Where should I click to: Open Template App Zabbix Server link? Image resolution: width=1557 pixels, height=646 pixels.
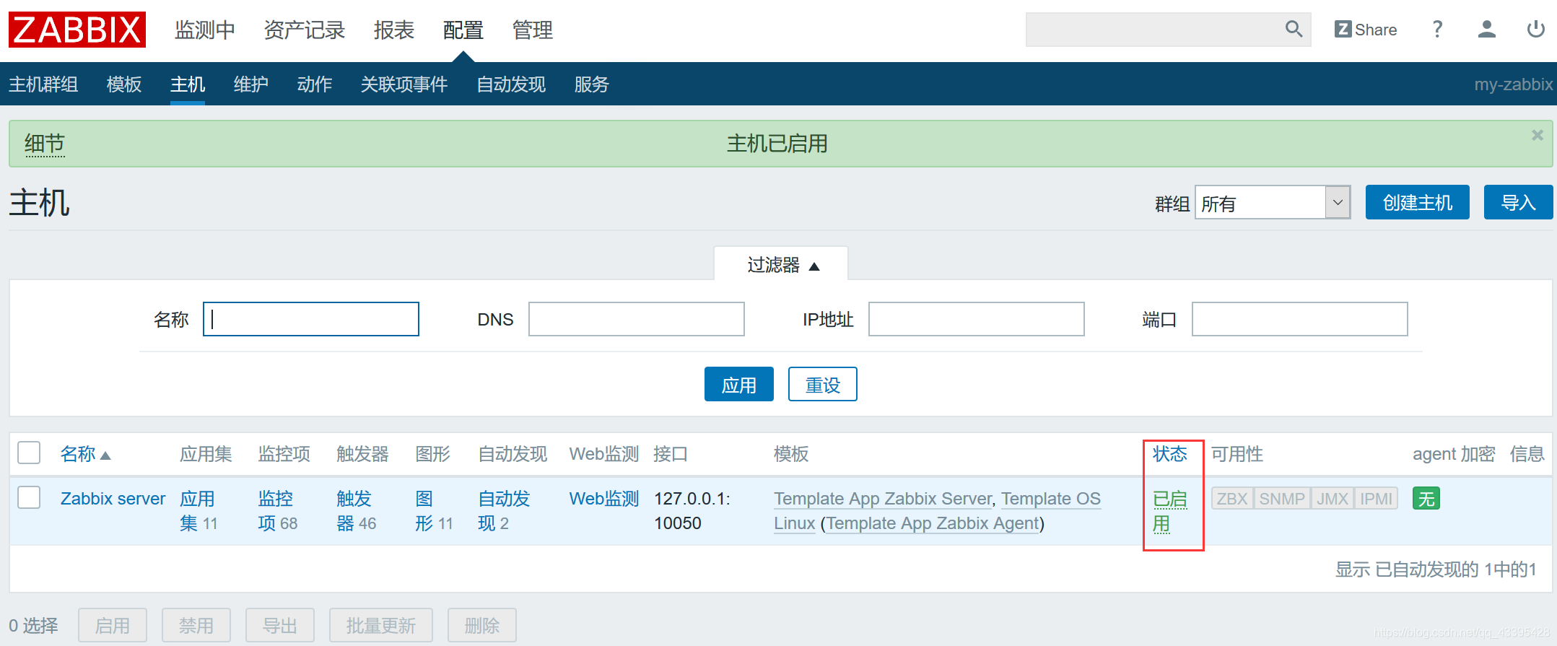tap(884, 499)
